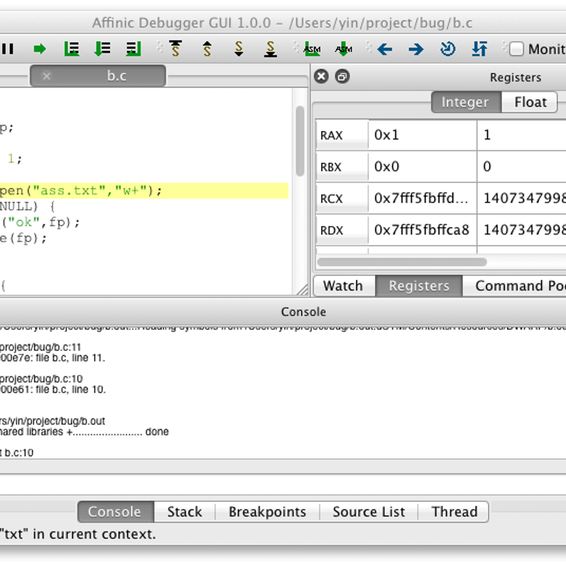Click the source editor vertical scrollbar
Image resolution: width=566 pixels, height=566 pixels.
(300, 141)
